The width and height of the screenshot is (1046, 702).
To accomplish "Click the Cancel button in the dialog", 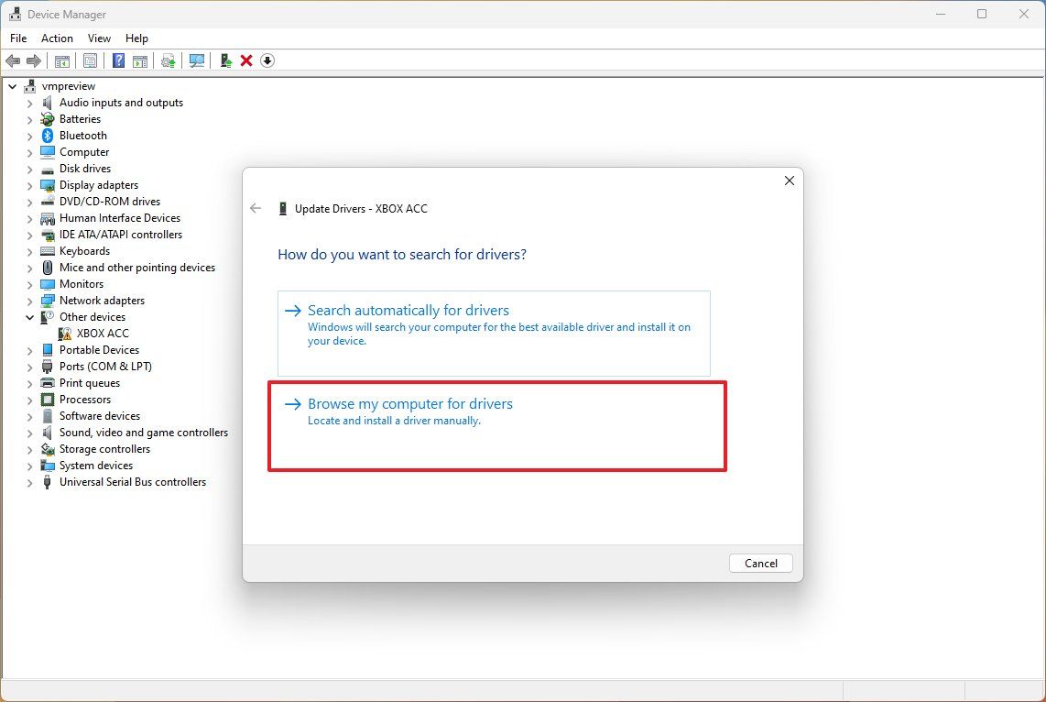I will coord(760,563).
